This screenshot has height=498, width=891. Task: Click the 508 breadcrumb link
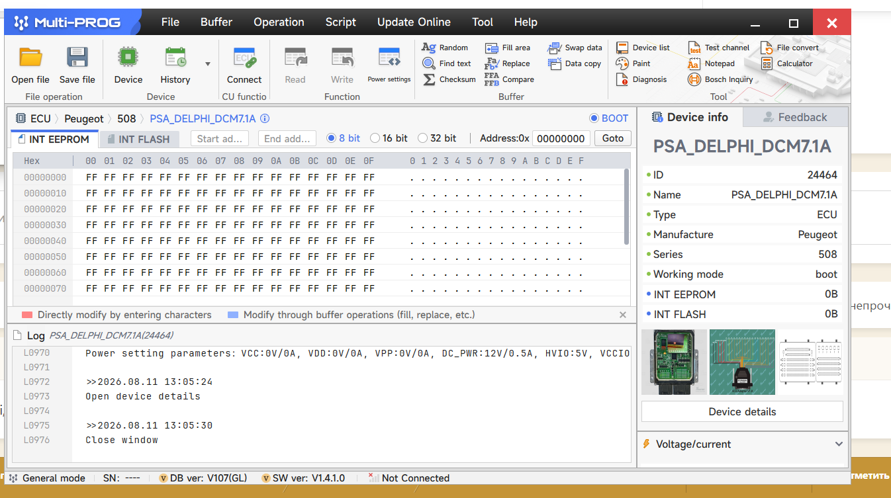click(126, 119)
